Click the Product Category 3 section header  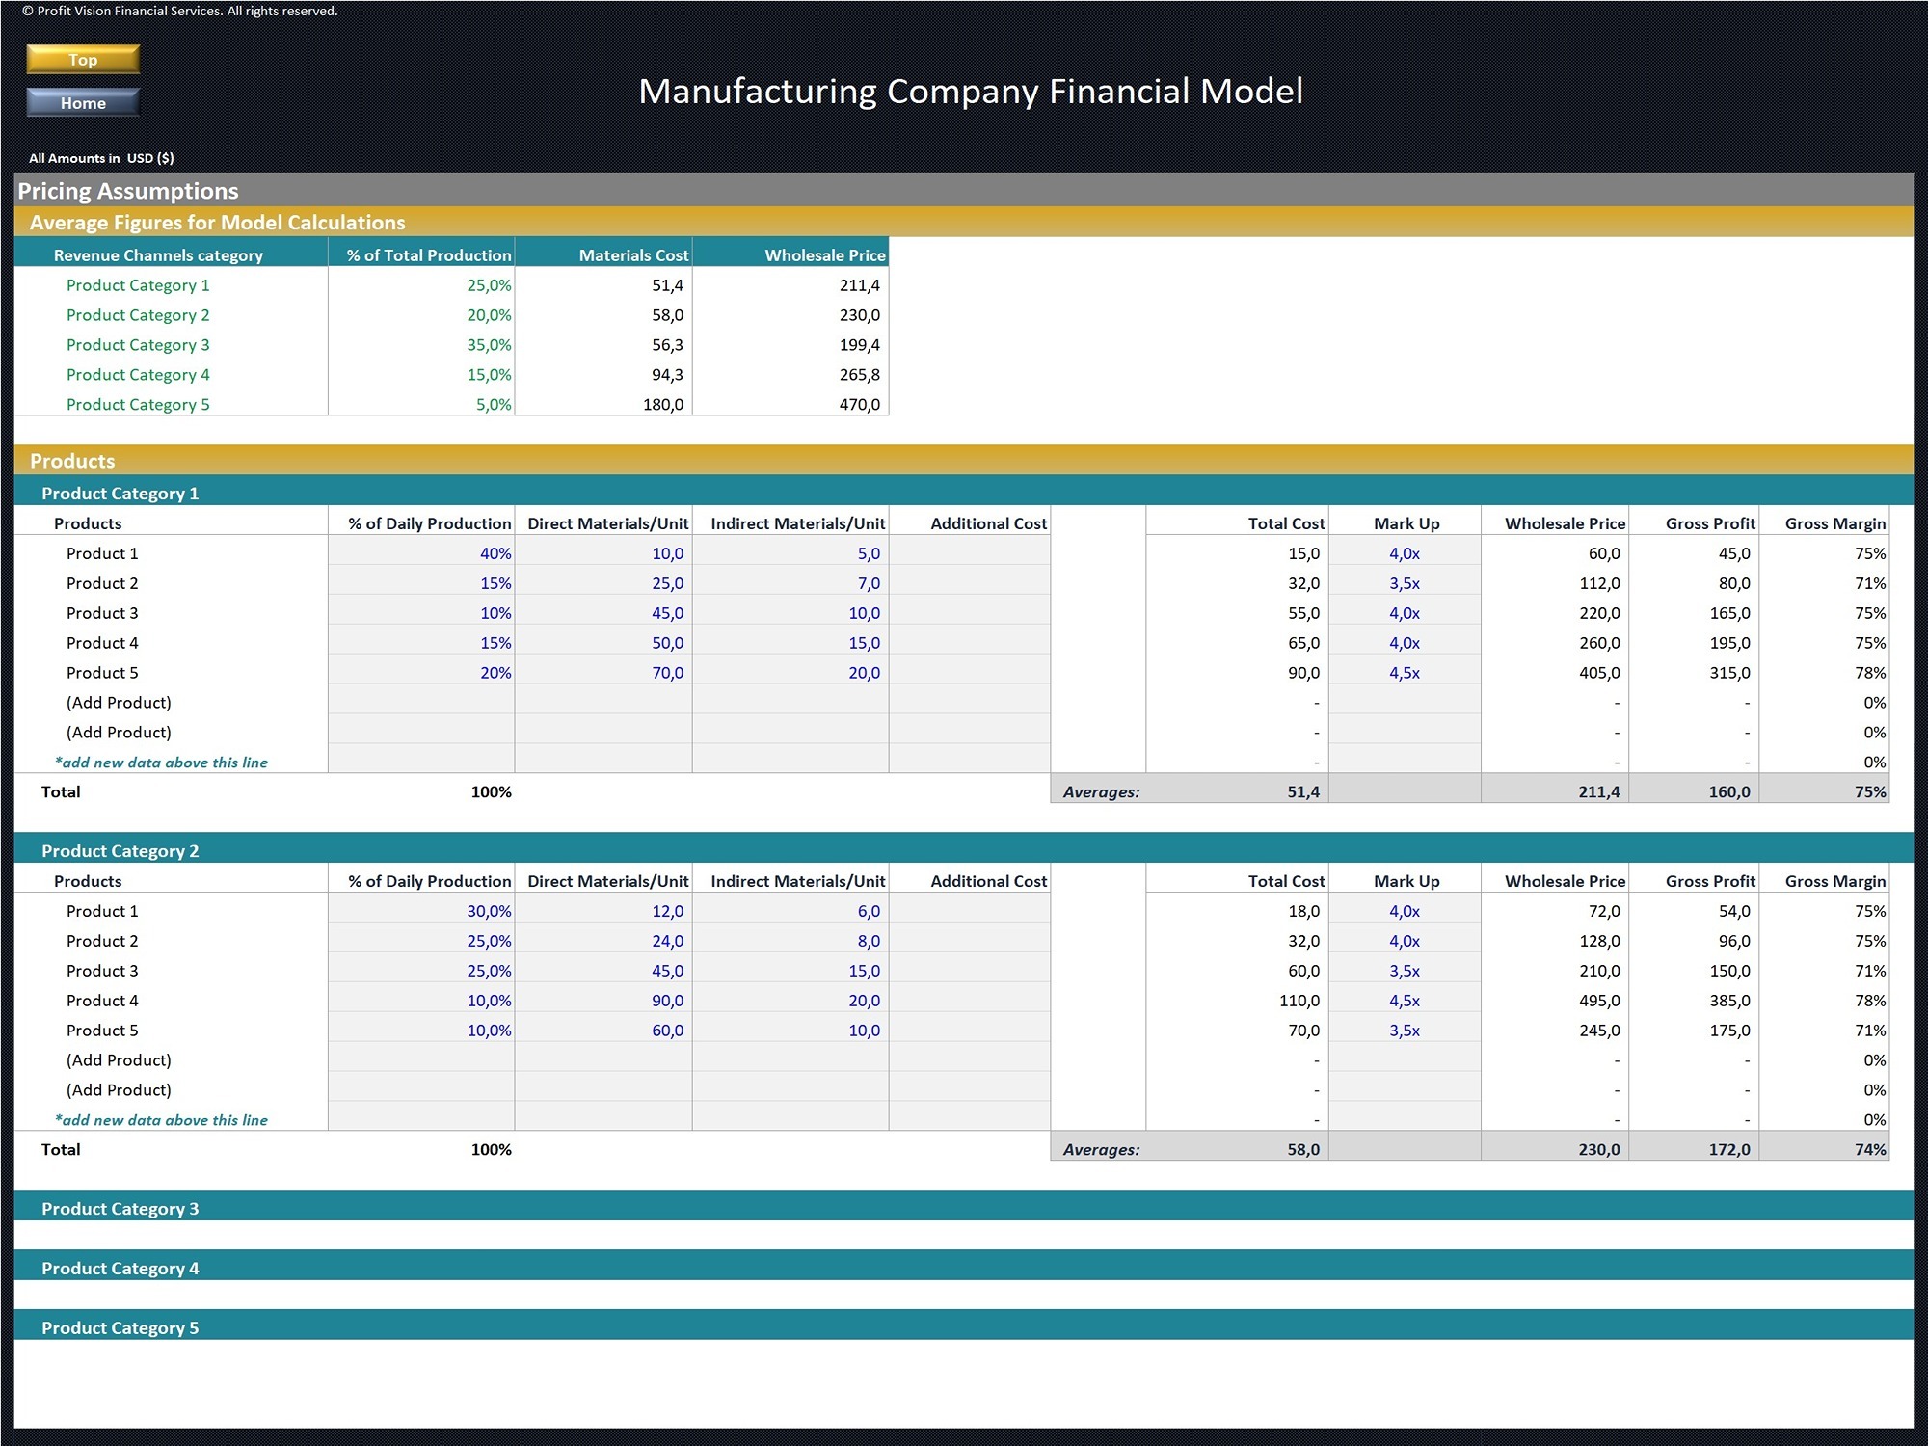point(964,1206)
